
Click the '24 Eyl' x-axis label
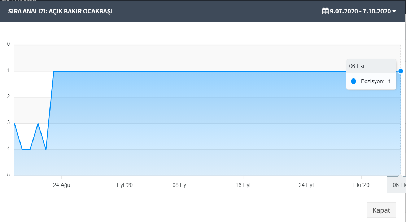[x=306, y=185]
